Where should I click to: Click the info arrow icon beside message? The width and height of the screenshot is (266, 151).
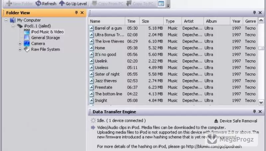point(93,127)
